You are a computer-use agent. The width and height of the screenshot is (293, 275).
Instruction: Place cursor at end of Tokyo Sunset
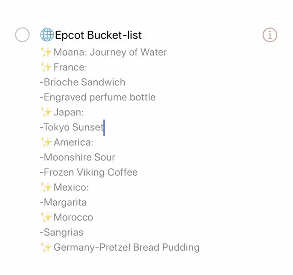click(x=103, y=127)
